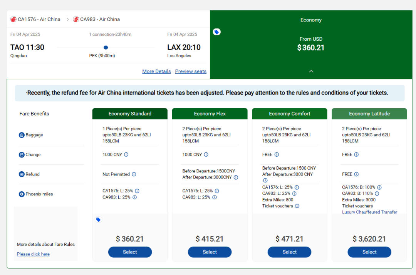Click the Economy Standard column header

(x=130, y=114)
